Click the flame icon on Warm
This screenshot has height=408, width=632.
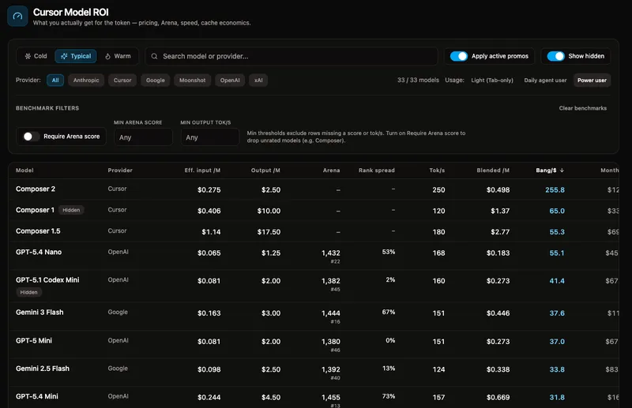tap(107, 56)
